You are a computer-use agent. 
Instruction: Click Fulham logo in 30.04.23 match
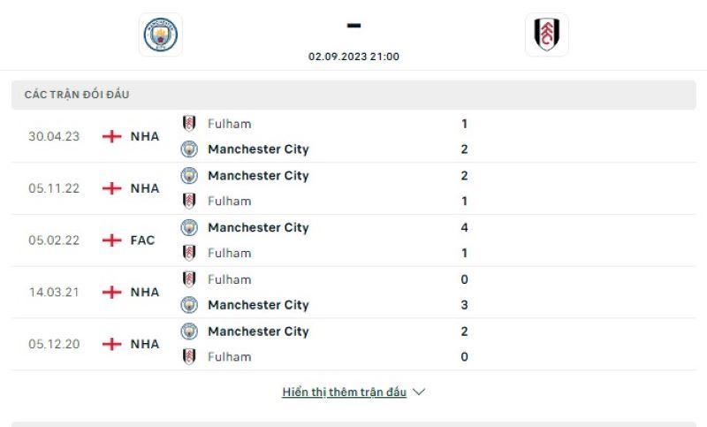(x=189, y=124)
